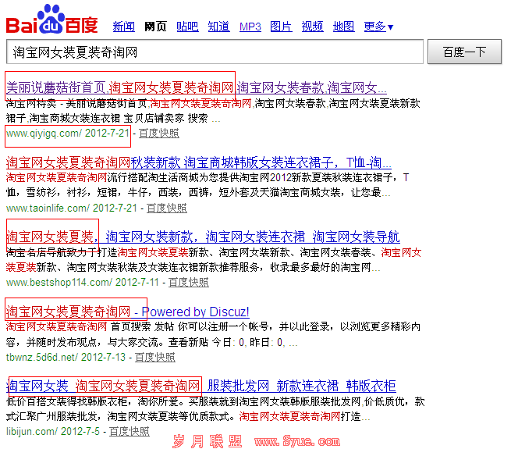Viewport: 511px width, 449px height.
Task: Click the www.taoinlife.com/ 2012-7-21 URL text
Action: [x=72, y=208]
